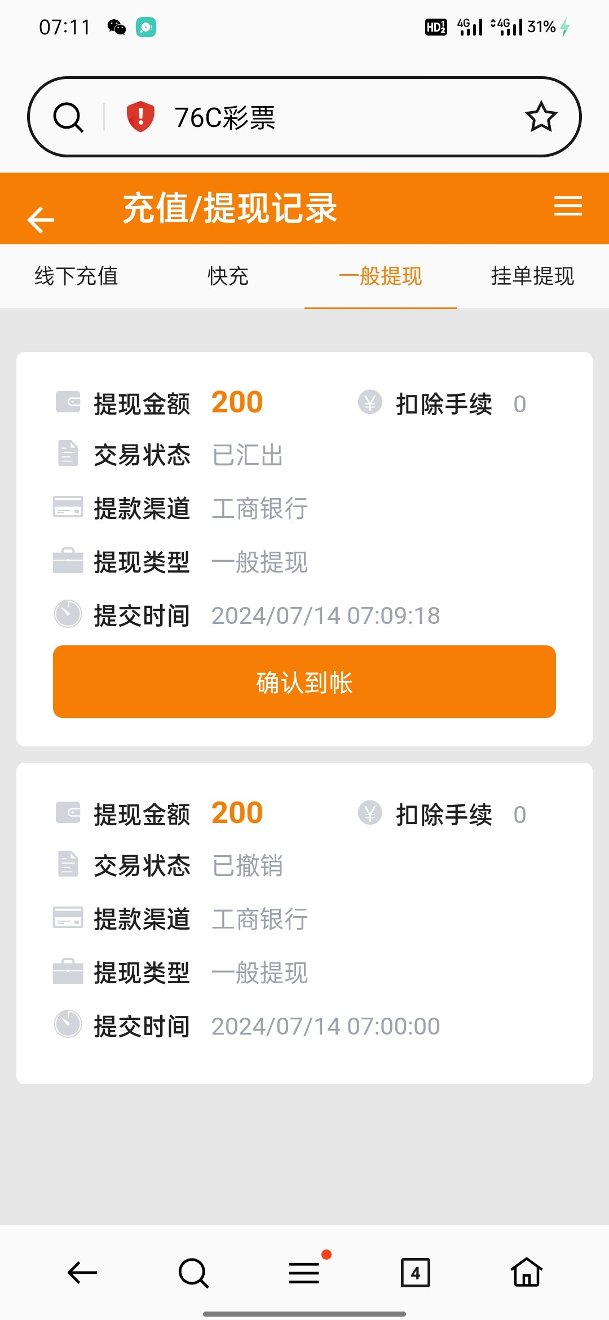609x1320 pixels.
Task: Tap the cancelled withdrawal's 07:00:00 submit time
Action: 325,1026
